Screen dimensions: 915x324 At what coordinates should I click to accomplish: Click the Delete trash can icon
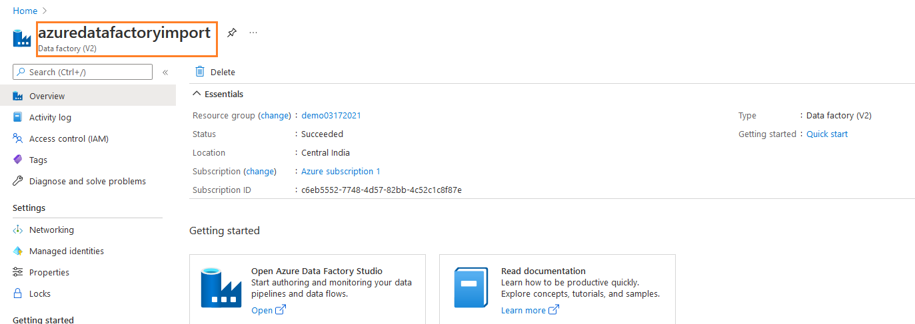(200, 72)
